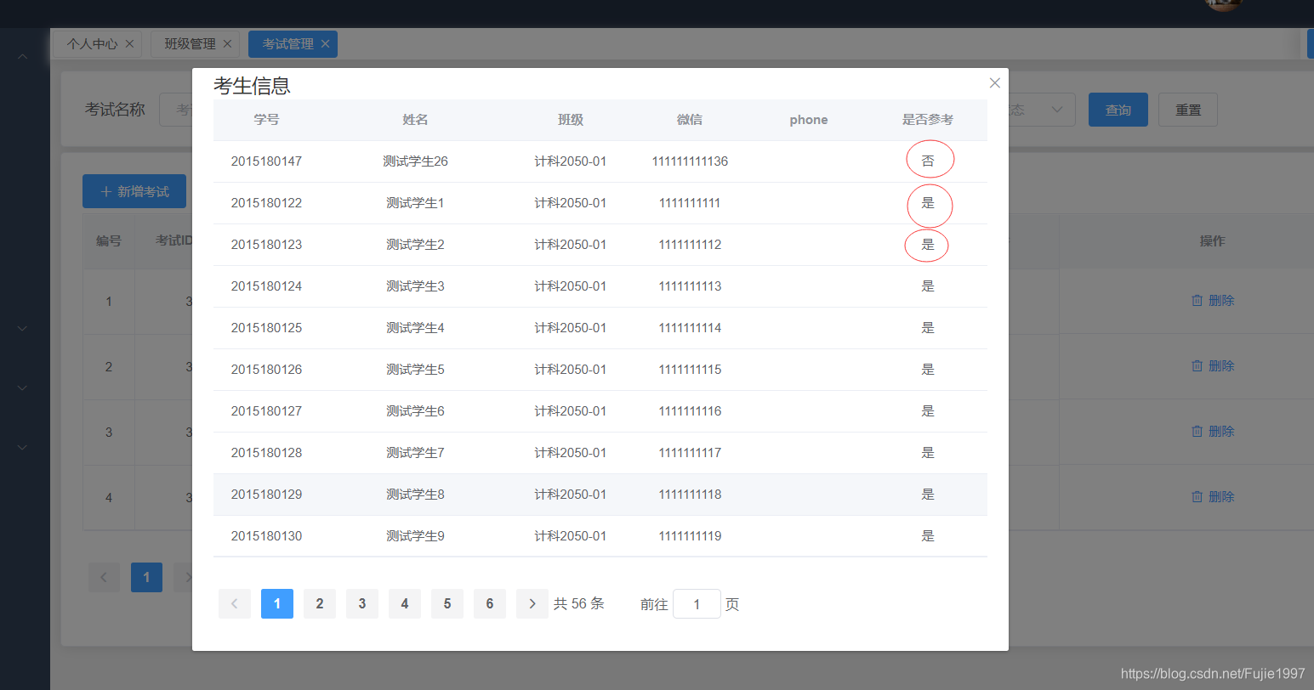Switch to the 考试管理 tab

coord(287,43)
